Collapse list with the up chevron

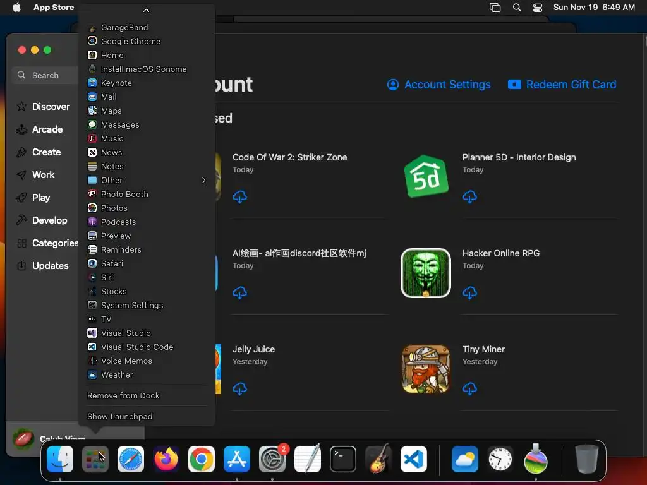point(146,10)
